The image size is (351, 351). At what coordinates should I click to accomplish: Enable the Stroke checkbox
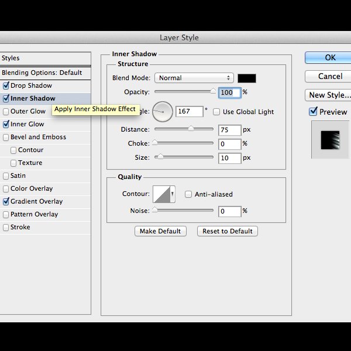pos(6,228)
